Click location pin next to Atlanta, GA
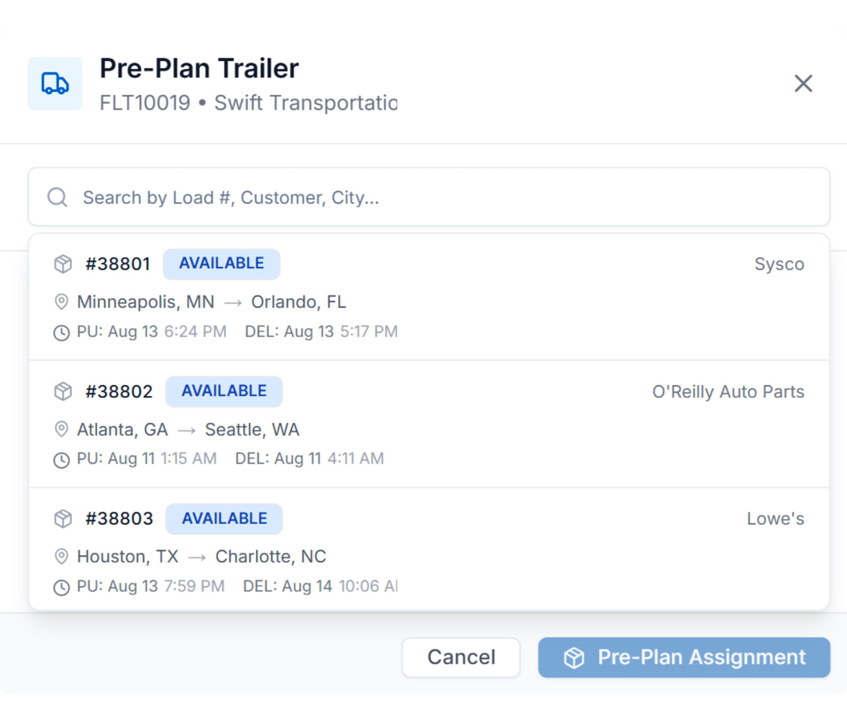The width and height of the screenshot is (847, 721). click(x=61, y=430)
